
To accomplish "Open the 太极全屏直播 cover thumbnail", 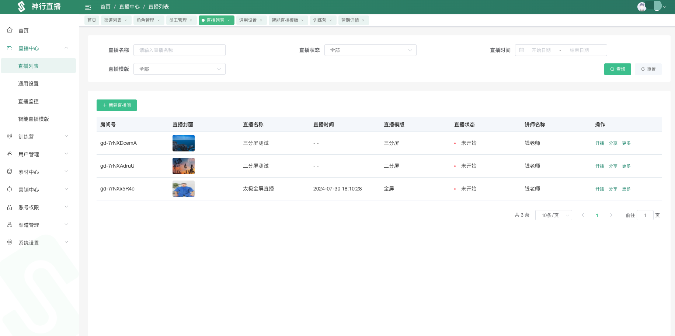I will click(x=184, y=189).
